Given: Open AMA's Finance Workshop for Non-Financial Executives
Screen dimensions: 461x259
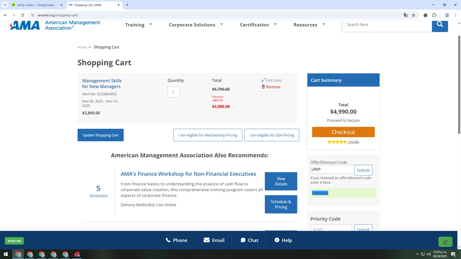Looking at the screenshot, I should (x=188, y=174).
